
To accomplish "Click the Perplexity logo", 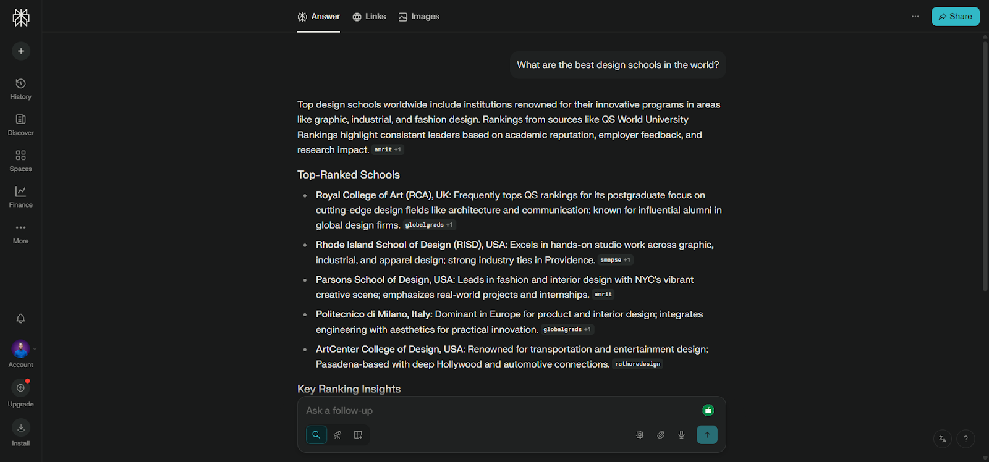I will point(20,17).
